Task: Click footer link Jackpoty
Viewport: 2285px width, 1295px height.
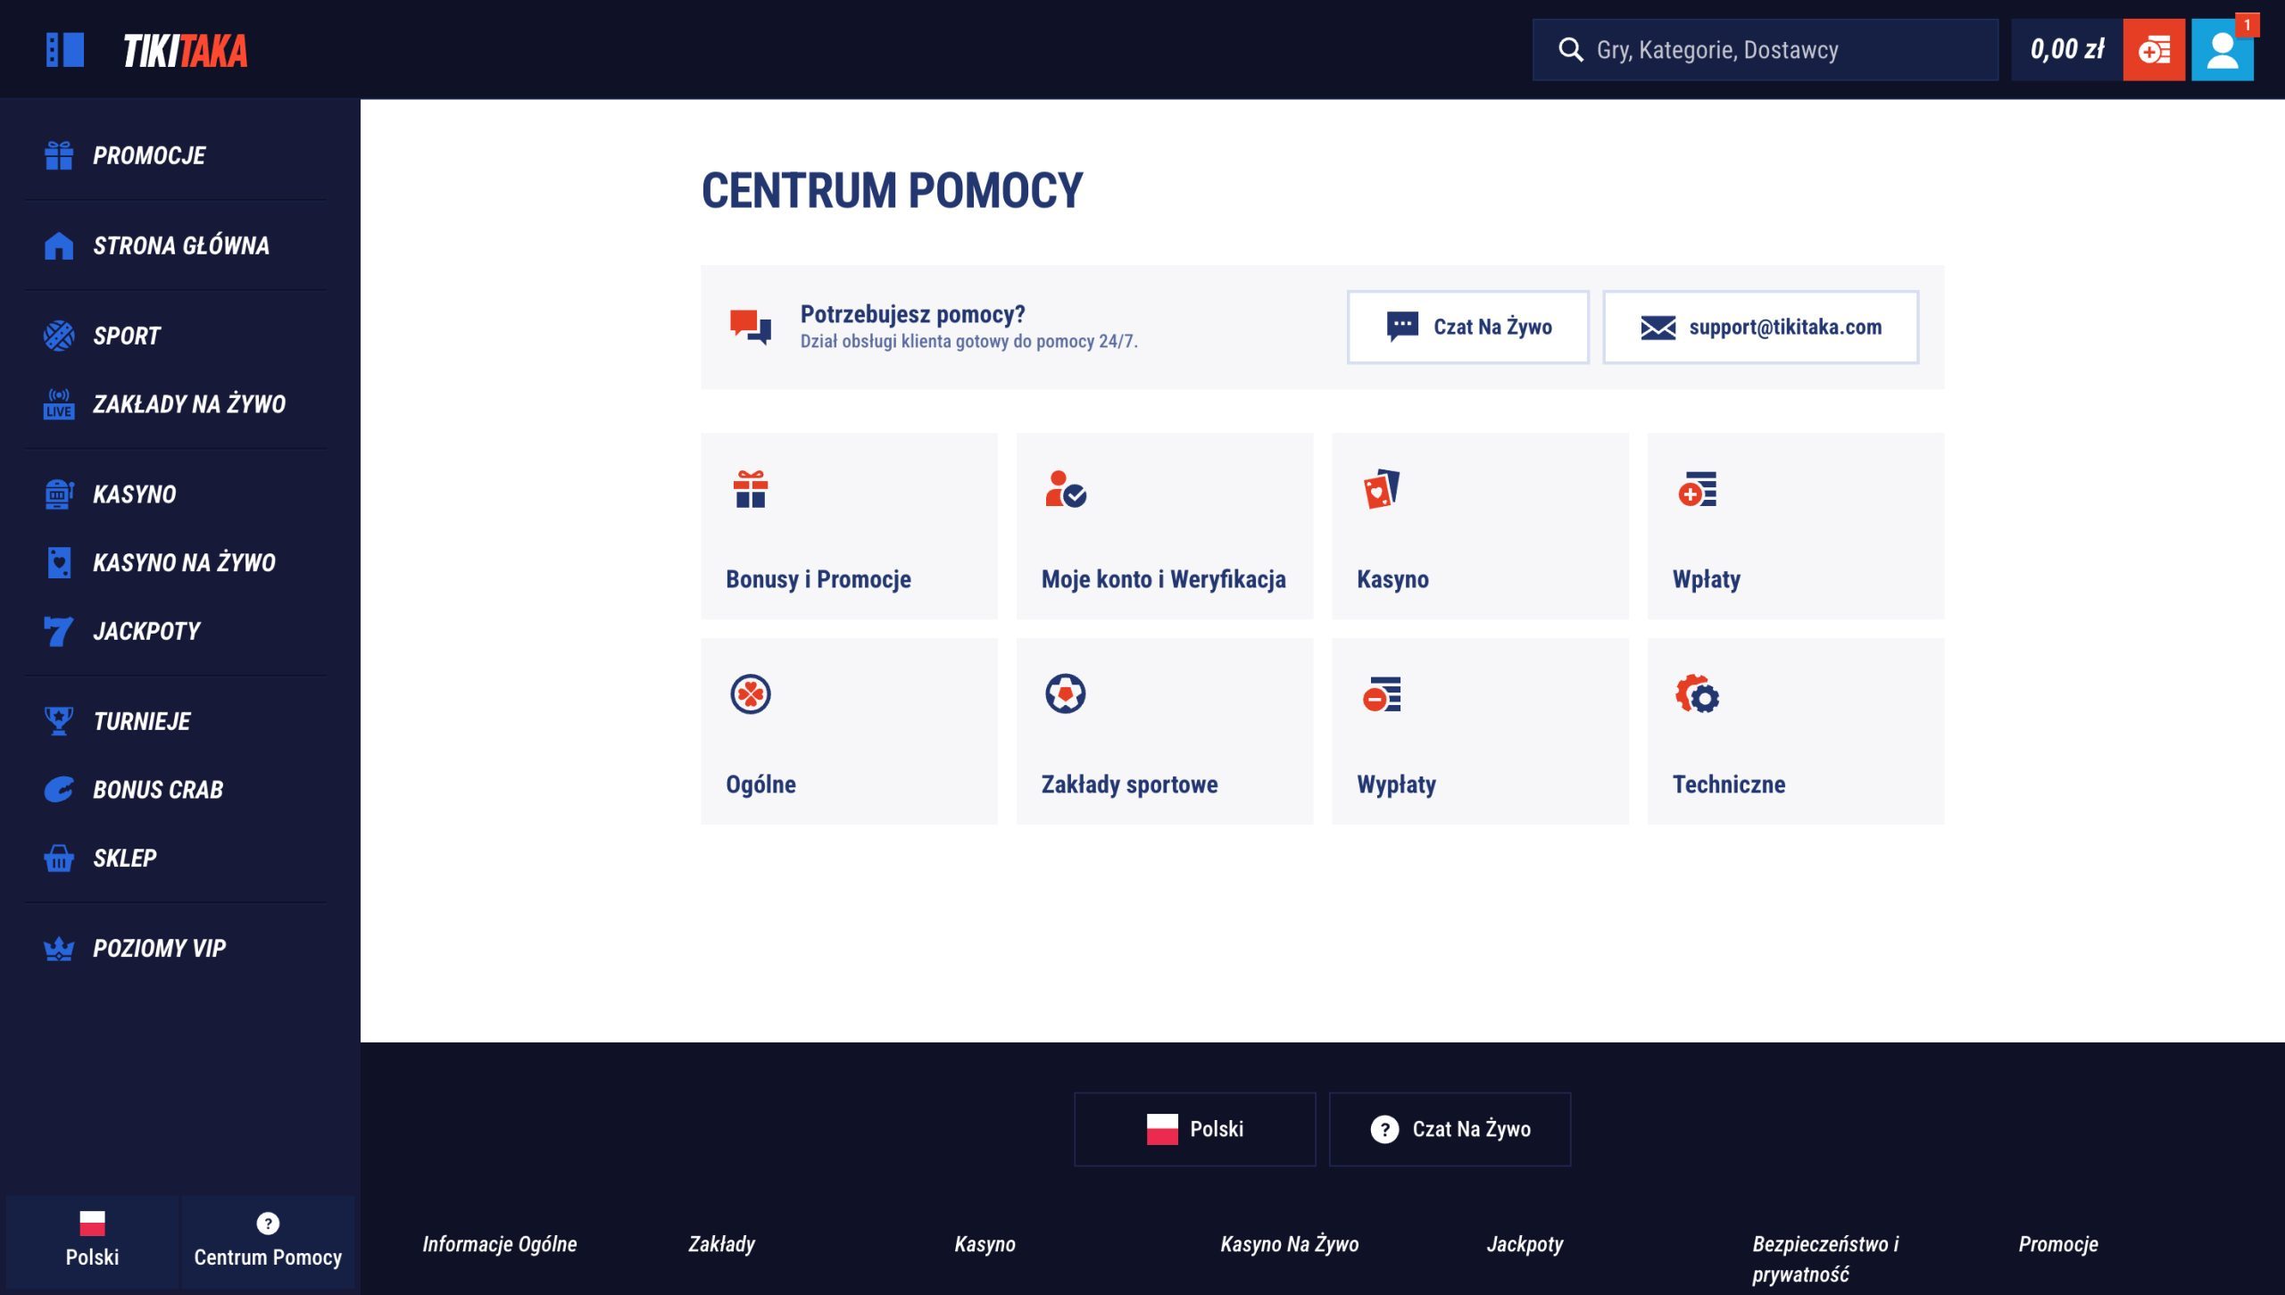Action: 1525,1243
